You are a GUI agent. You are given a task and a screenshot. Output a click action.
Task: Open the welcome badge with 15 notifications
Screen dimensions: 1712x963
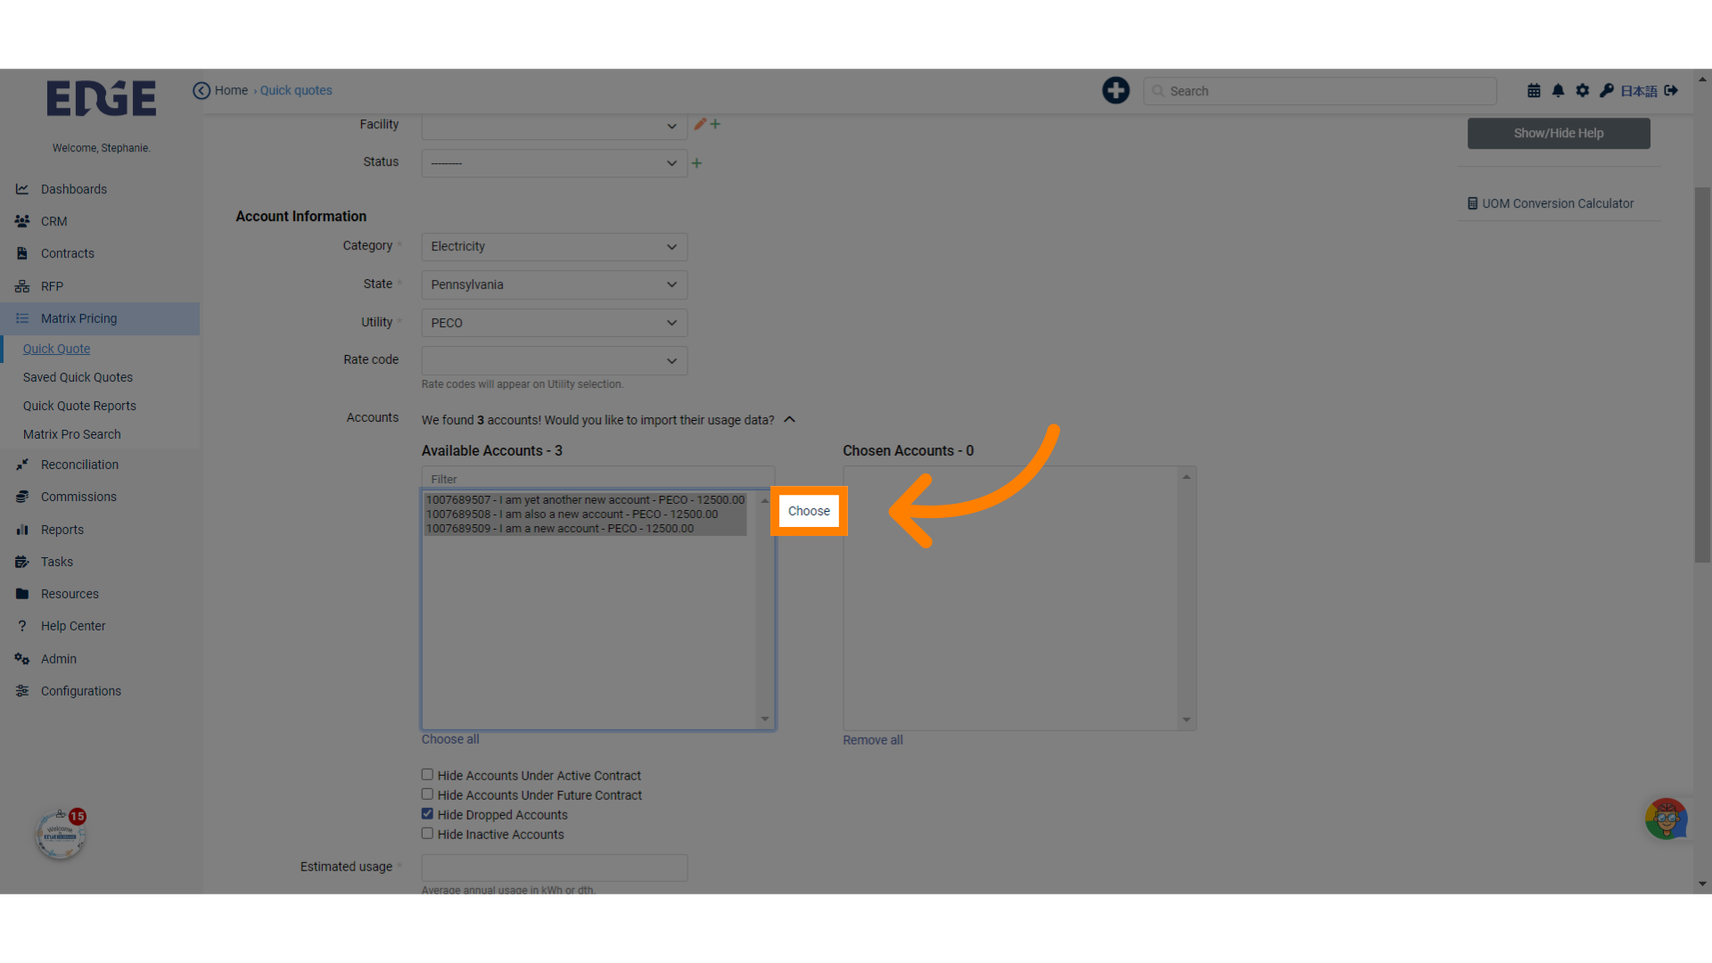[x=61, y=835]
